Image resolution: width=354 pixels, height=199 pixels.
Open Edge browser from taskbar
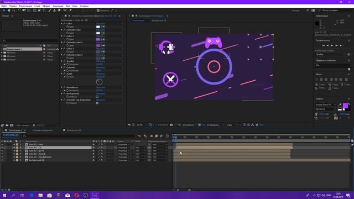tap(32, 195)
